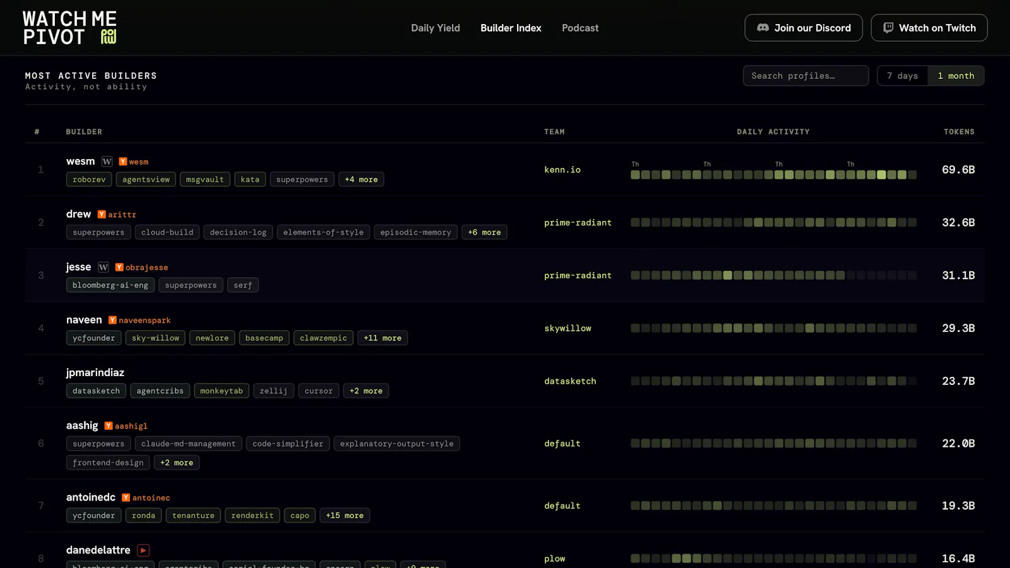The image size is (1010, 568).
Task: Click drew's prime-radiant team name
Action: pos(578,223)
